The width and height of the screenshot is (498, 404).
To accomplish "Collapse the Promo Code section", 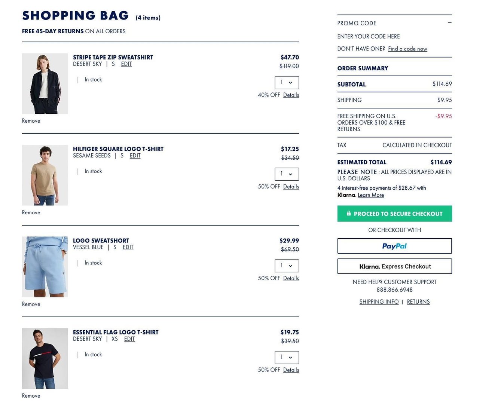I will pyautogui.click(x=449, y=23).
